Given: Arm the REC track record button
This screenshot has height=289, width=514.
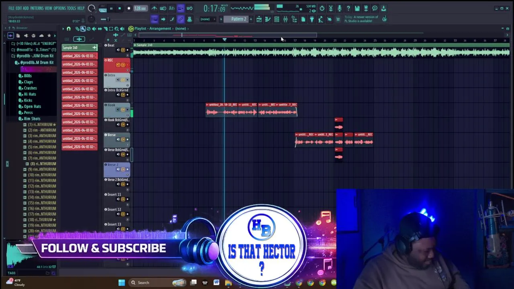Looking at the screenshot, I should [128, 65].
